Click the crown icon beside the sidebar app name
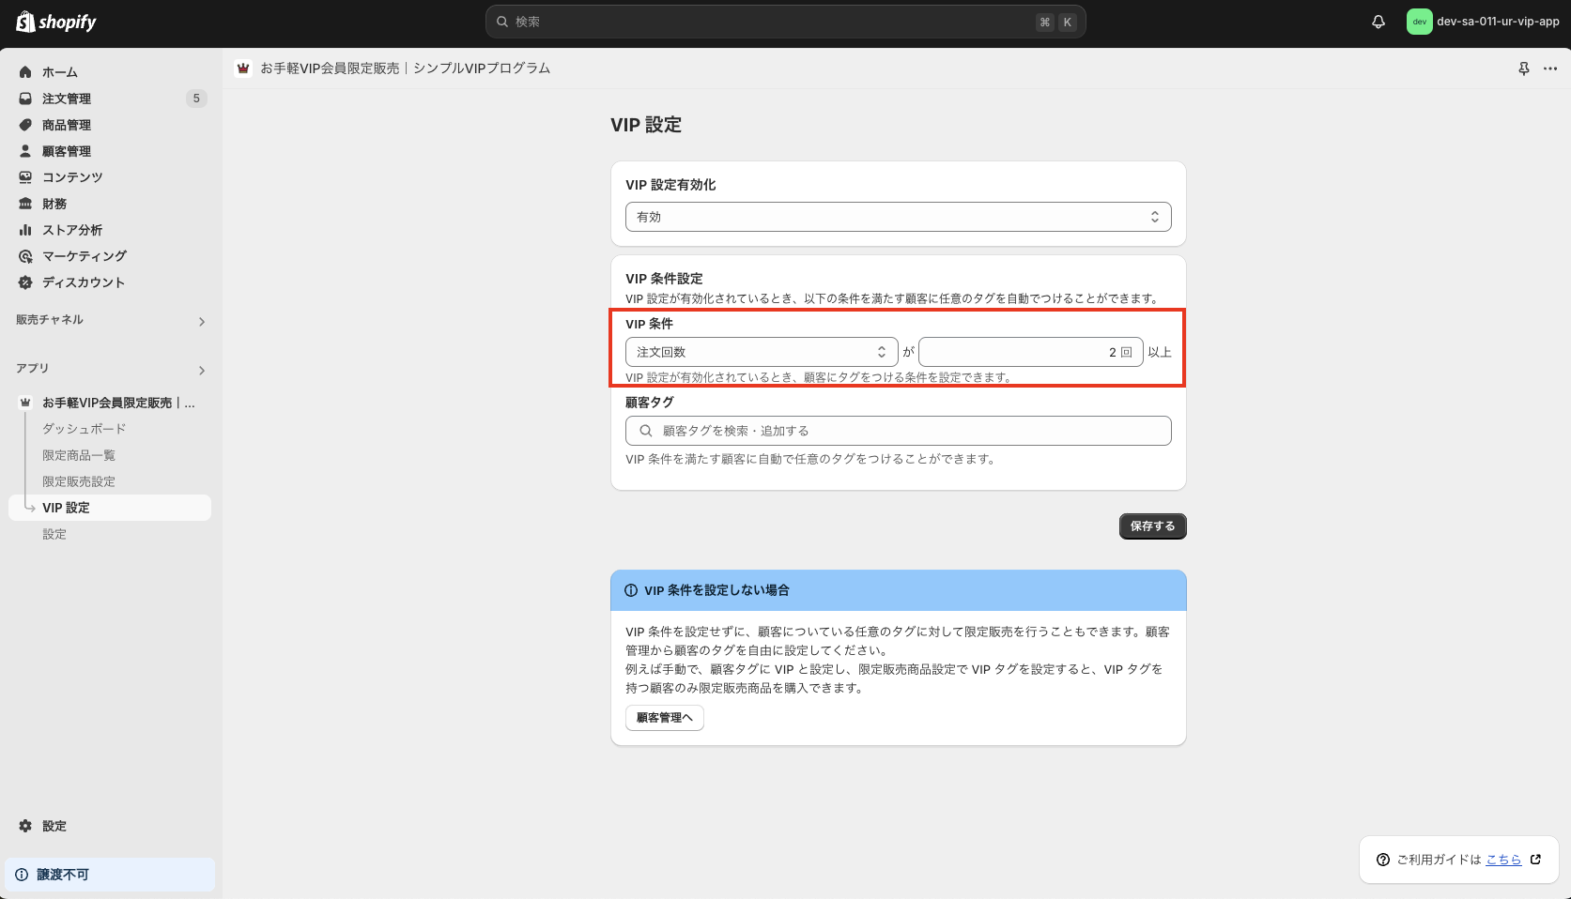Screen dimensions: 1571x899 (x=25, y=403)
